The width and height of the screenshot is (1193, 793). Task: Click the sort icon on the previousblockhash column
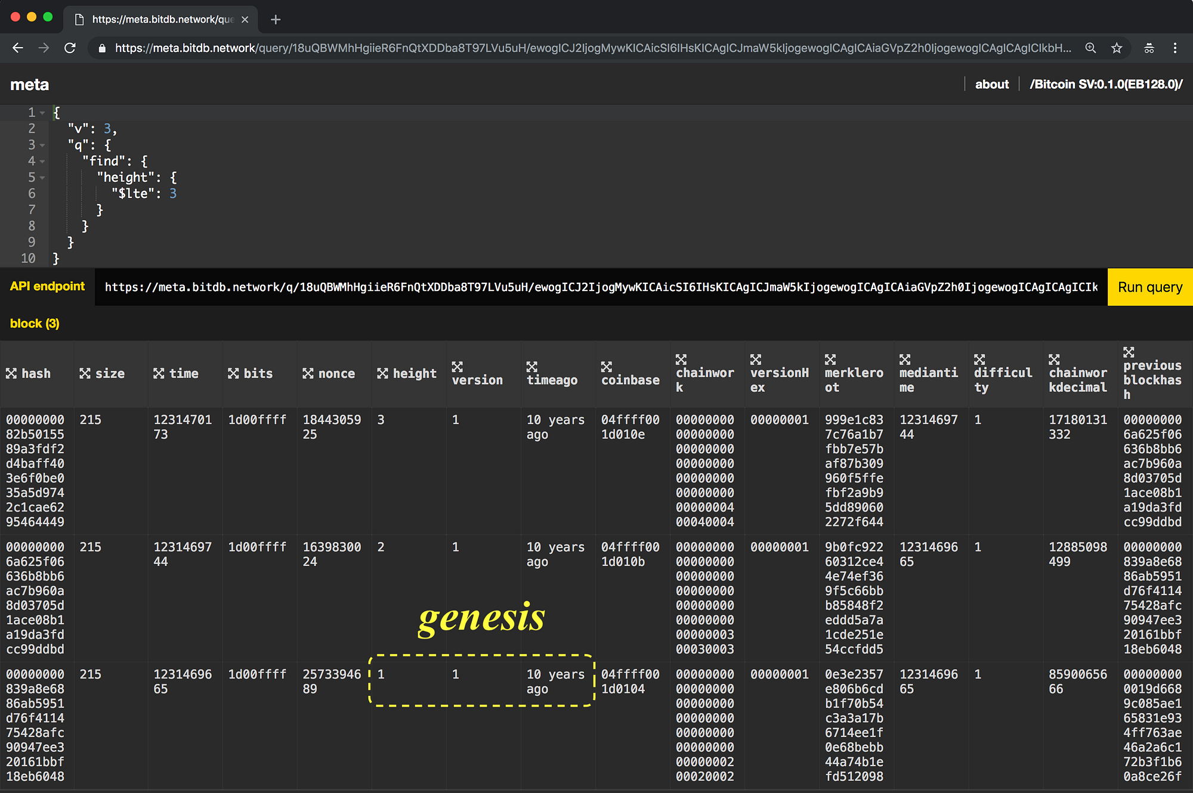tap(1127, 352)
